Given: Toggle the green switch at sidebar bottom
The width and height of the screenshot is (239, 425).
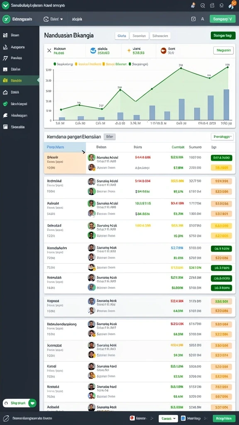Looking at the screenshot, I should tap(32, 403).
